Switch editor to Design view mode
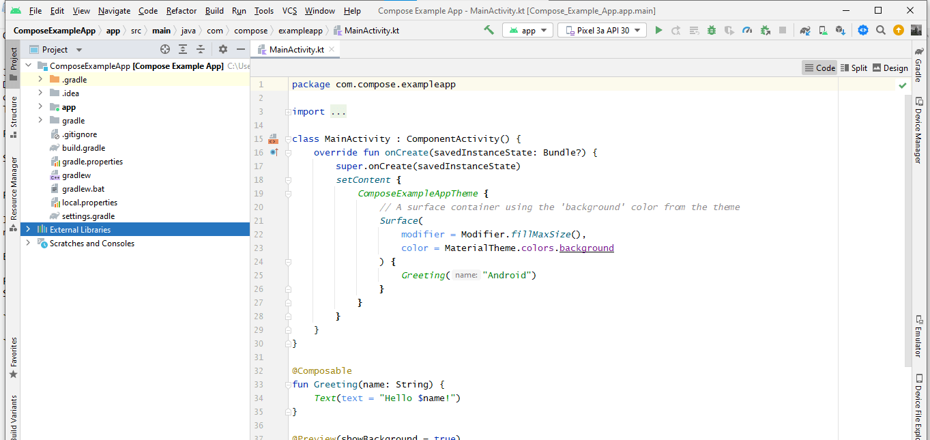Viewport: 930px width, 440px height. (890, 68)
